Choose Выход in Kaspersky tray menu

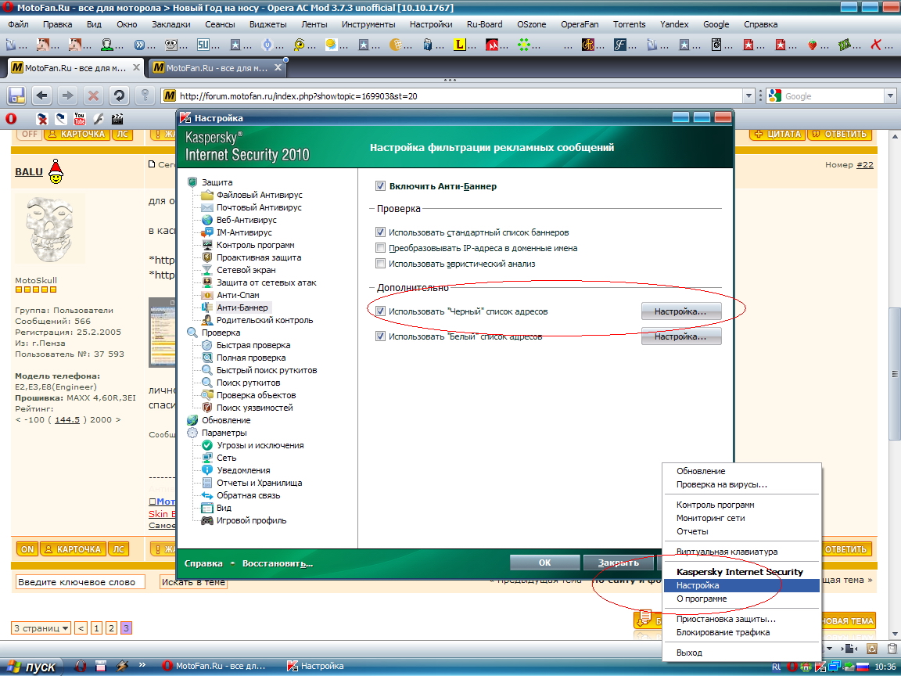click(x=741, y=653)
